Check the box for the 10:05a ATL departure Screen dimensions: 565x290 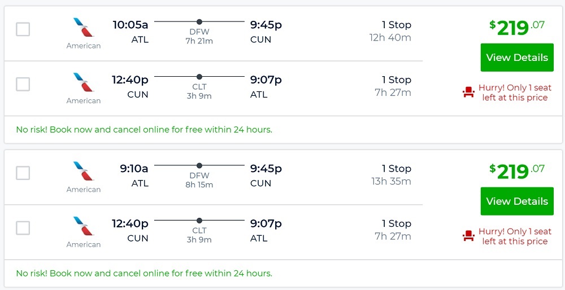pyautogui.click(x=23, y=29)
